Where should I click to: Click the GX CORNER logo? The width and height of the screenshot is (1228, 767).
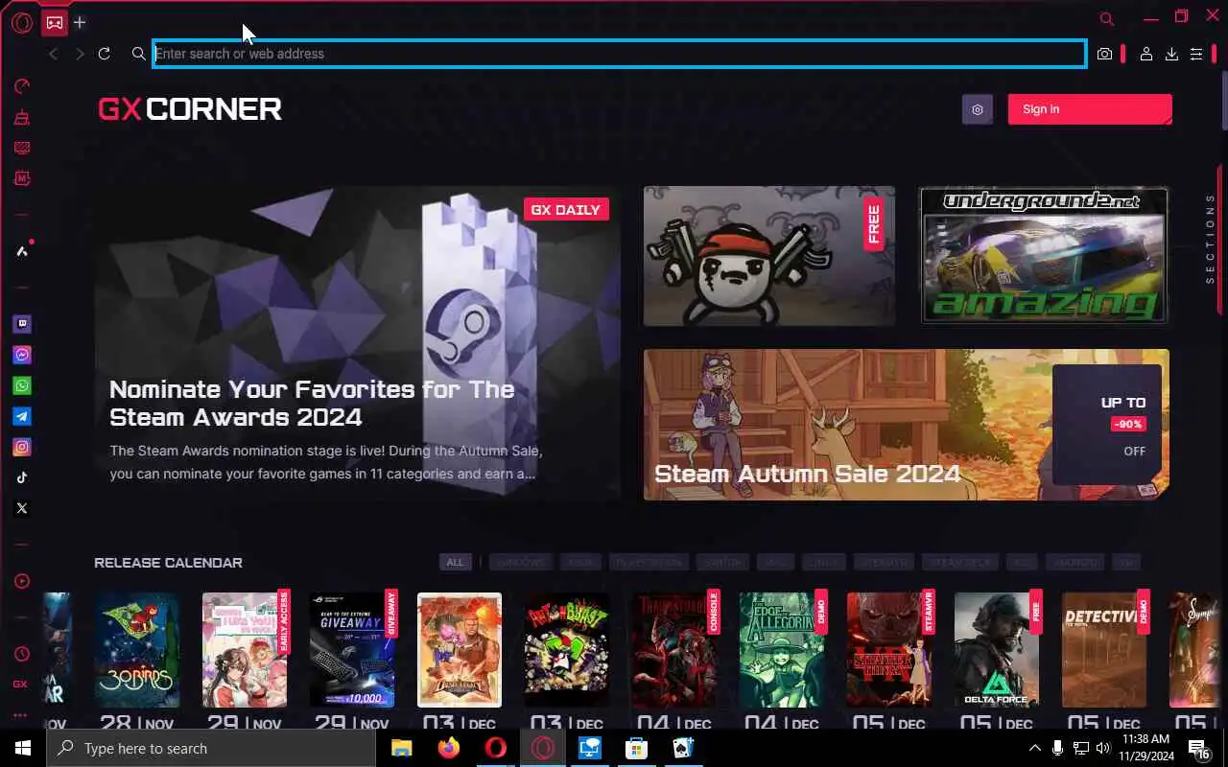click(190, 109)
